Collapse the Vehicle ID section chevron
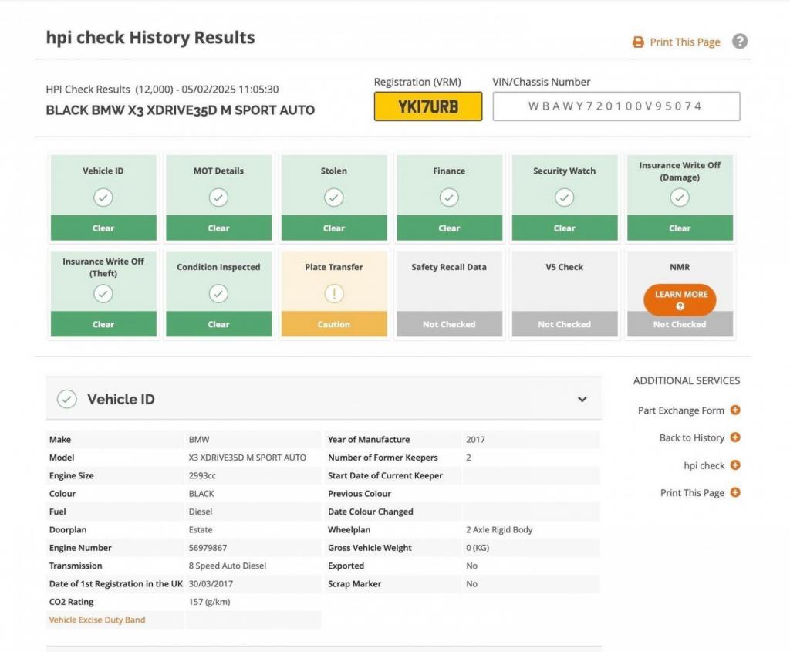Viewport: 790px width, 652px height. (x=582, y=399)
